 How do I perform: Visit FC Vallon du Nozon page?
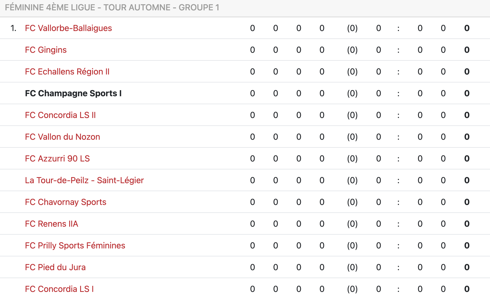pos(62,137)
